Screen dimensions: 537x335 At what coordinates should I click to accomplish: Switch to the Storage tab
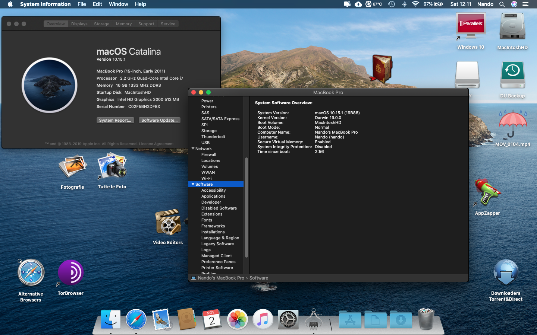tap(101, 24)
